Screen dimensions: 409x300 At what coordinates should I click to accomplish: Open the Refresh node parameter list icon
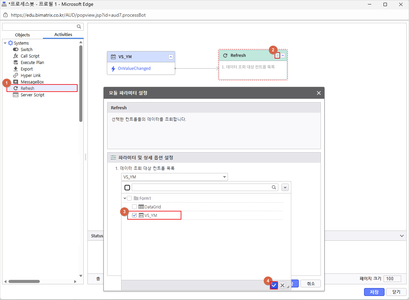point(277,56)
